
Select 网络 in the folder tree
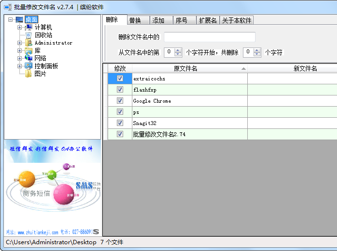[40, 58]
